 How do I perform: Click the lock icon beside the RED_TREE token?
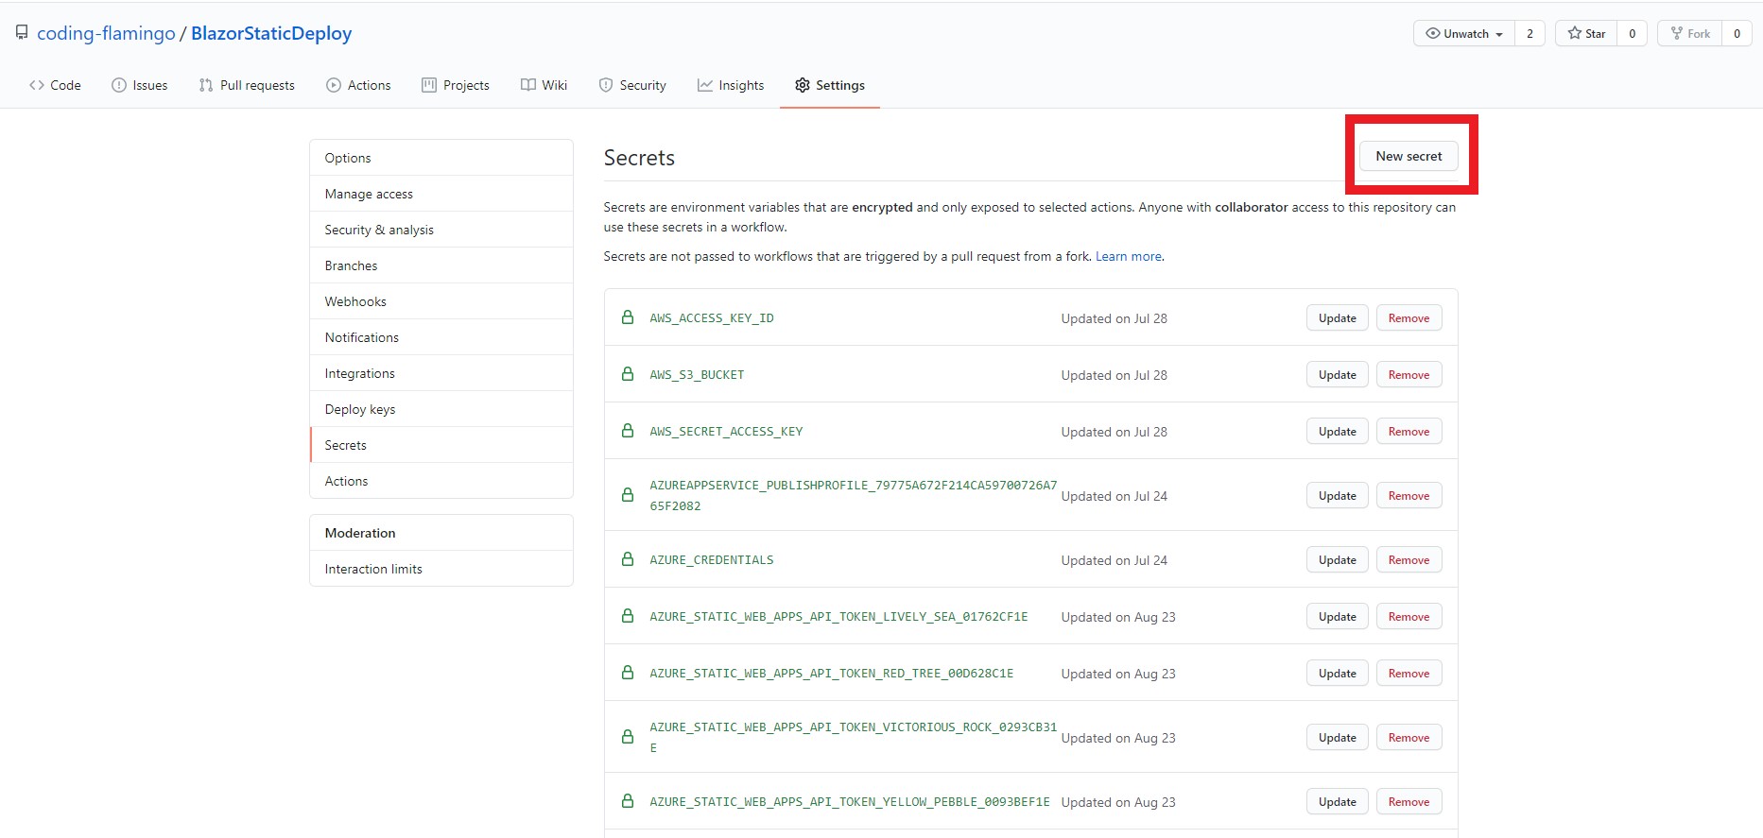point(628,673)
